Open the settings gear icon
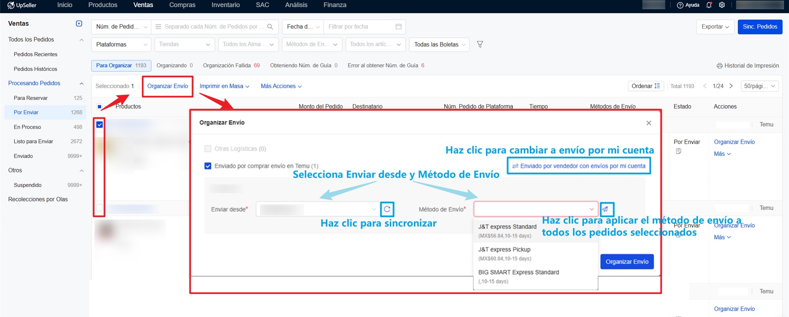The image size is (789, 317). pyautogui.click(x=722, y=5)
